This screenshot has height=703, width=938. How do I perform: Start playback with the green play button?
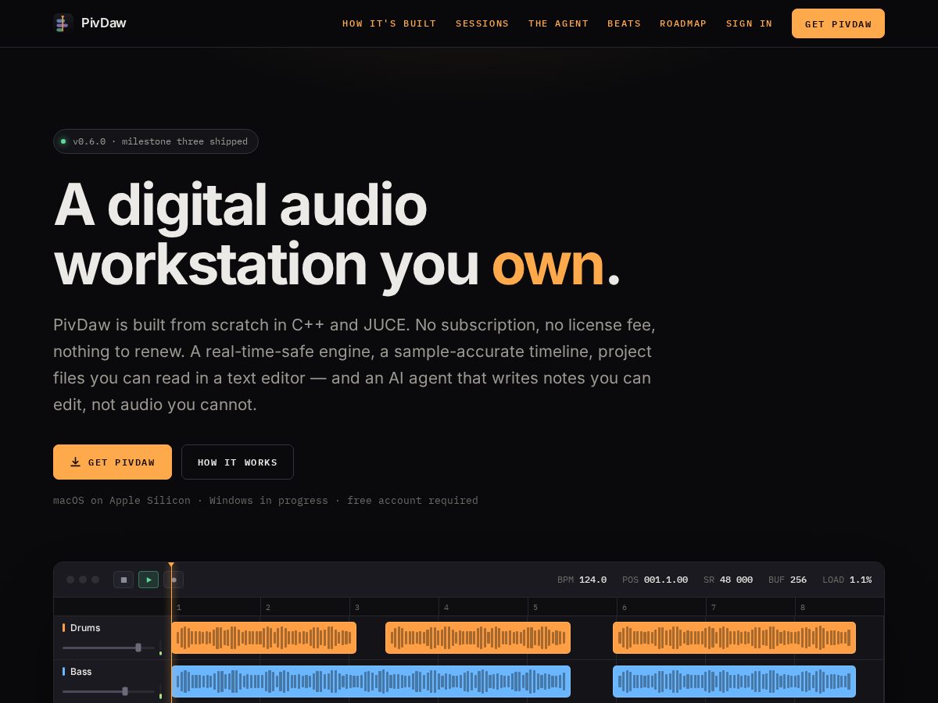click(x=149, y=580)
